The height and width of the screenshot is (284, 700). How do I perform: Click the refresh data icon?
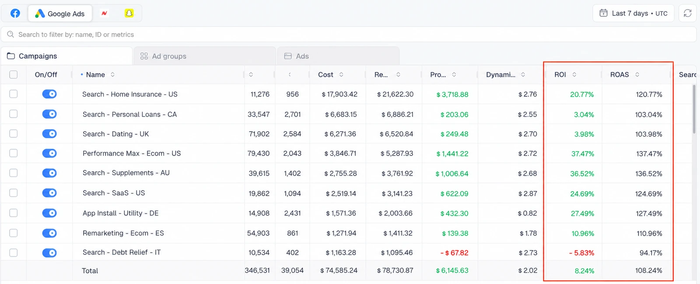click(687, 13)
